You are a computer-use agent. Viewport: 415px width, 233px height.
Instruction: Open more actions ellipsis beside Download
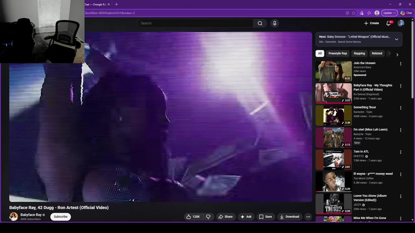pos(308,217)
